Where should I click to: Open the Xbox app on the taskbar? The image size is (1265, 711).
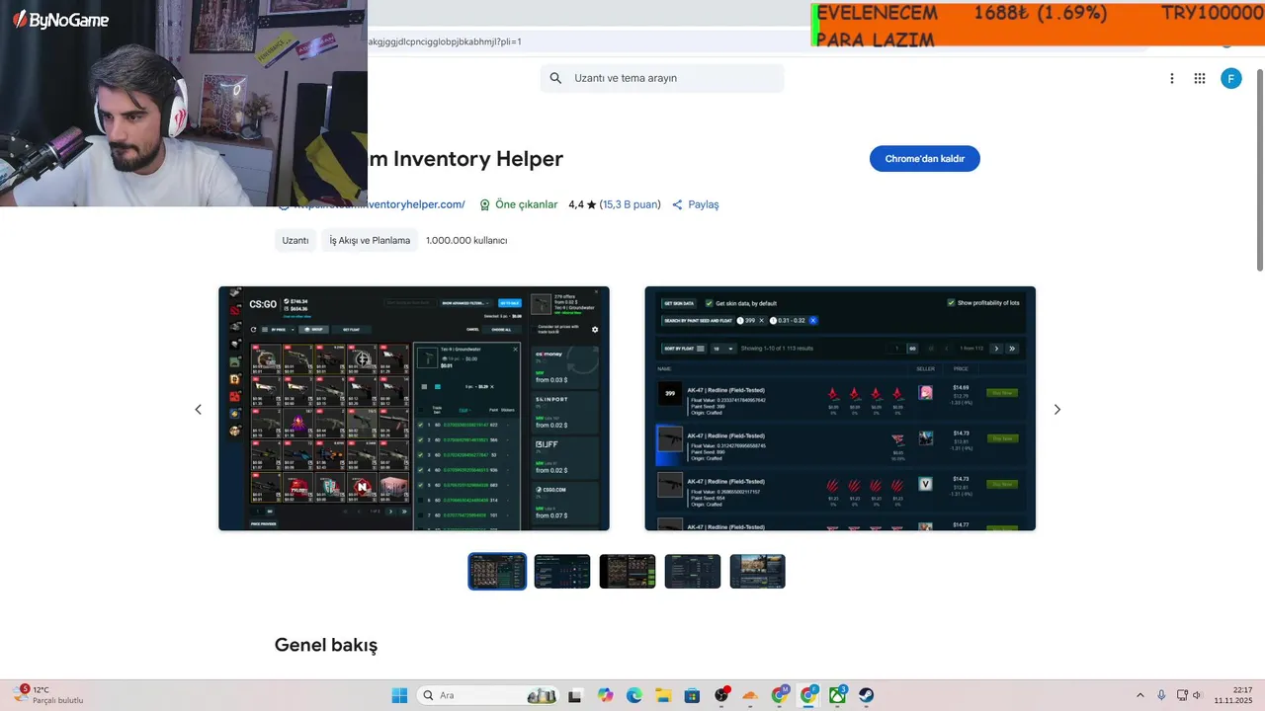[838, 695]
